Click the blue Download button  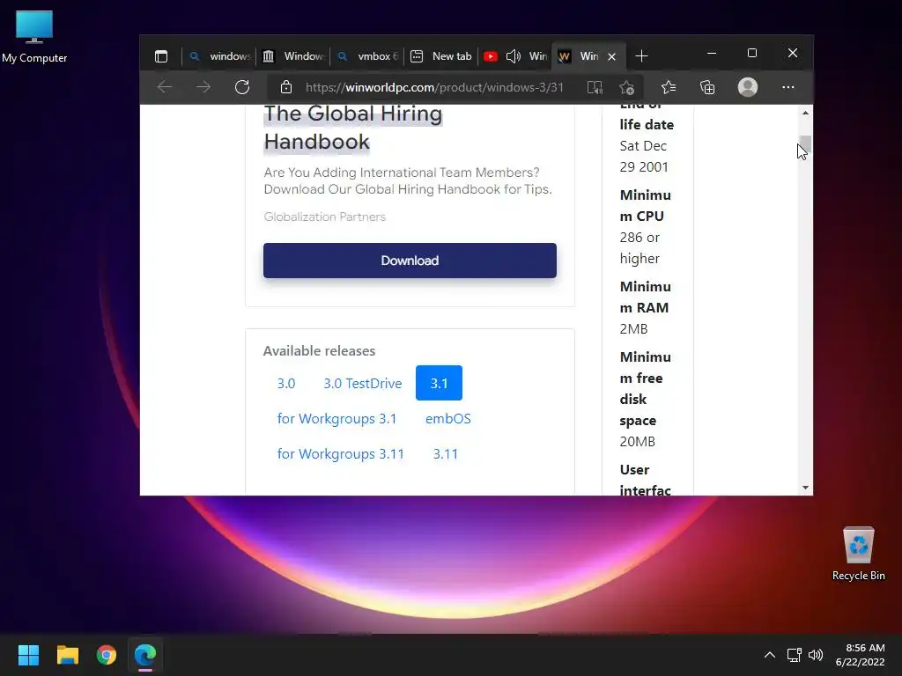click(410, 261)
